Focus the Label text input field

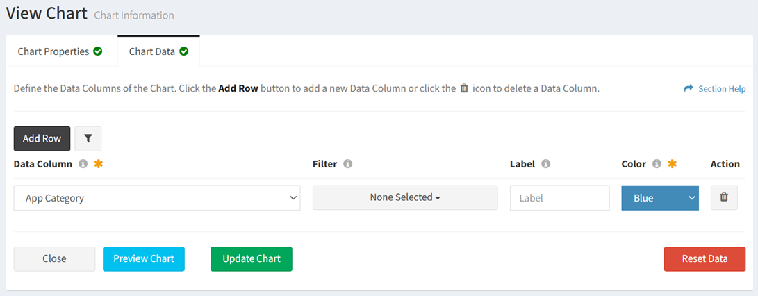click(x=560, y=198)
